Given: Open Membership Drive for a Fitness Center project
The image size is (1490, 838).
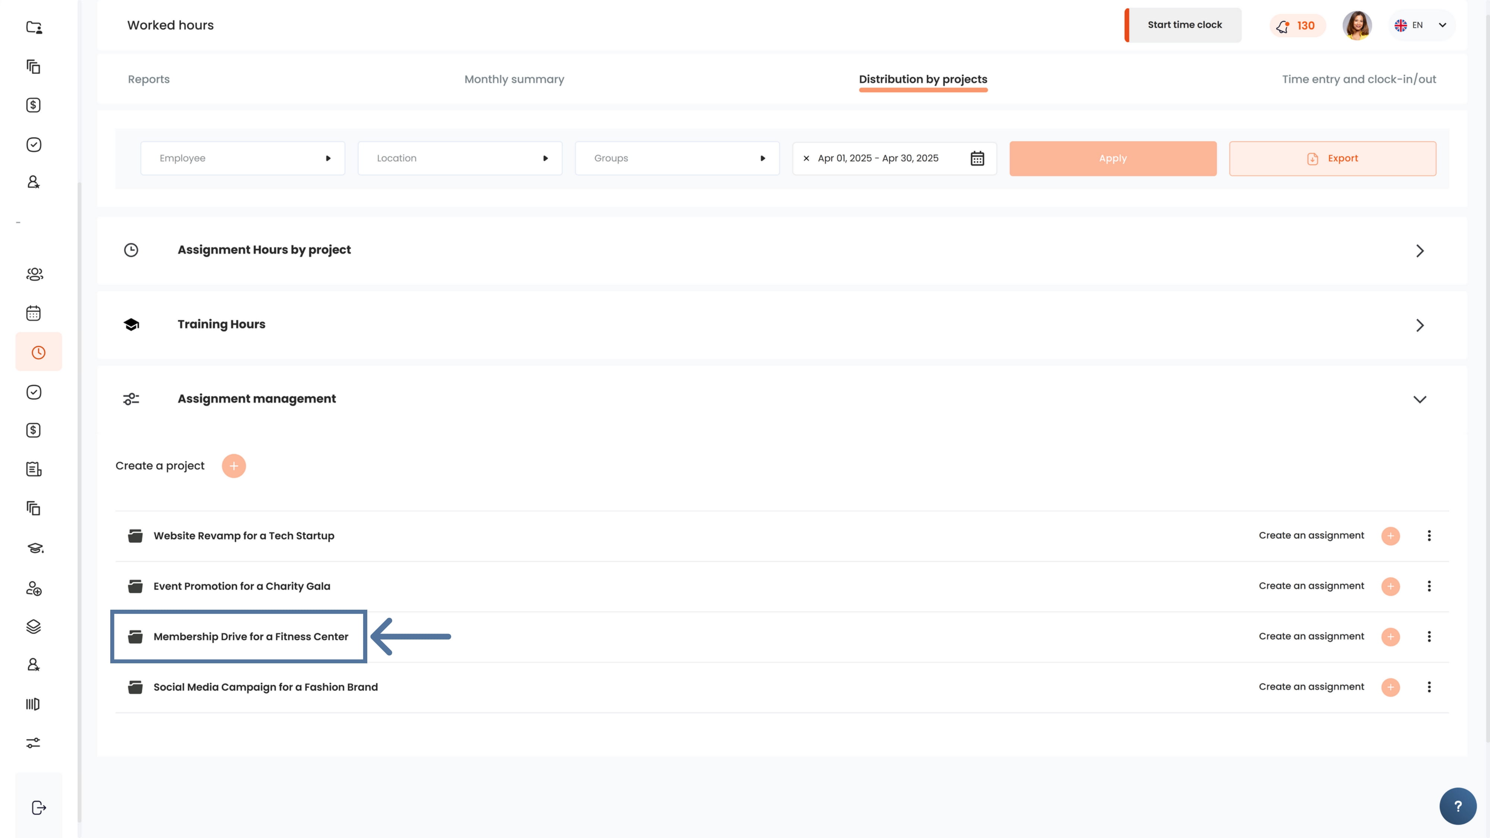Looking at the screenshot, I should click(250, 637).
